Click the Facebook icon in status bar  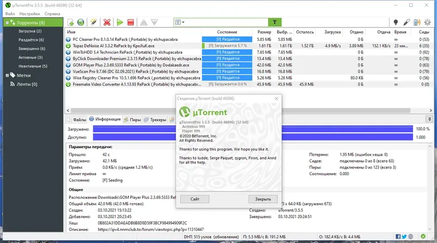tap(398, 236)
